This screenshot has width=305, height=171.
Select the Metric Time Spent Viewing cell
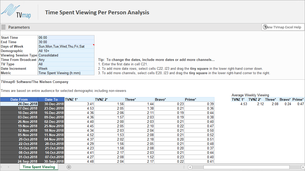coord(66,73)
